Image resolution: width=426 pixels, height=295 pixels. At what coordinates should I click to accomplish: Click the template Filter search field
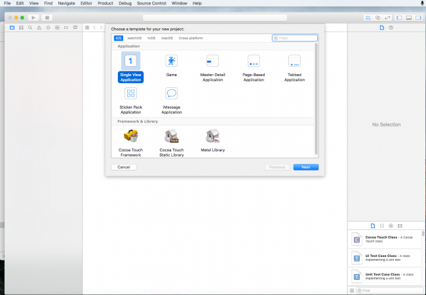295,38
